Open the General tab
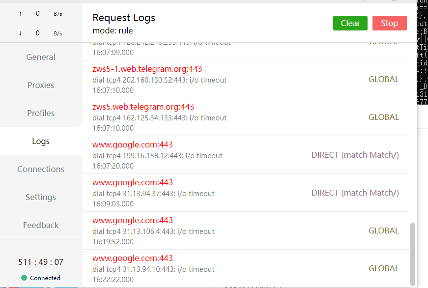This screenshot has width=428, height=288. [x=41, y=57]
